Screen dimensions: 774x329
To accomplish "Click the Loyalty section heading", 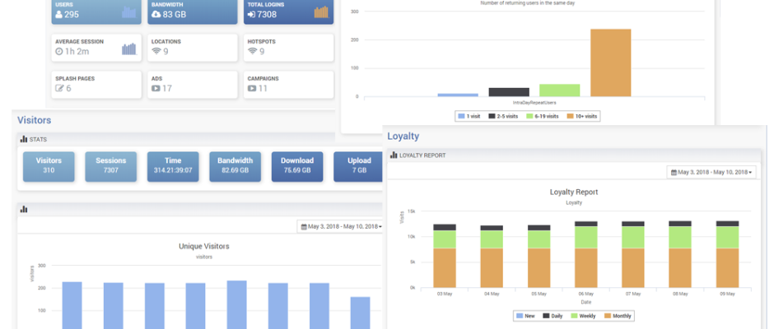I will pyautogui.click(x=403, y=137).
